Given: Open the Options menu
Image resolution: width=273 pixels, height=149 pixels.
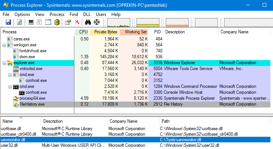Looking at the screenshot, I should tap(22, 14).
